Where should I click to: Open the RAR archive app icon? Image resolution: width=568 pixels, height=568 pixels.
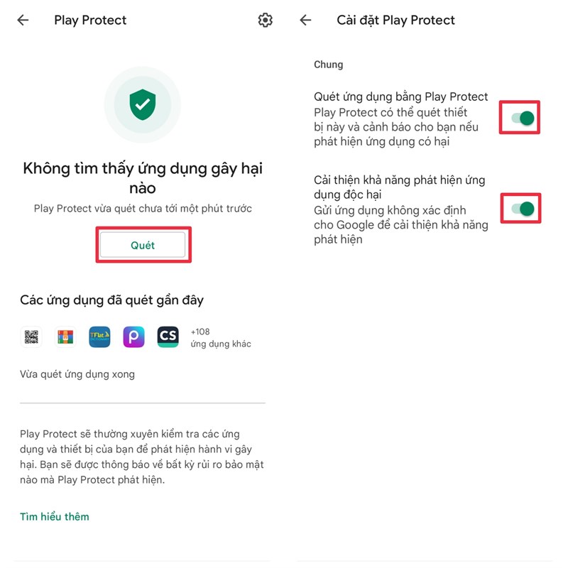pos(65,337)
